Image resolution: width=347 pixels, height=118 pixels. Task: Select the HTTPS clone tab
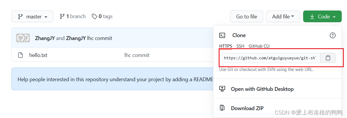226,46
